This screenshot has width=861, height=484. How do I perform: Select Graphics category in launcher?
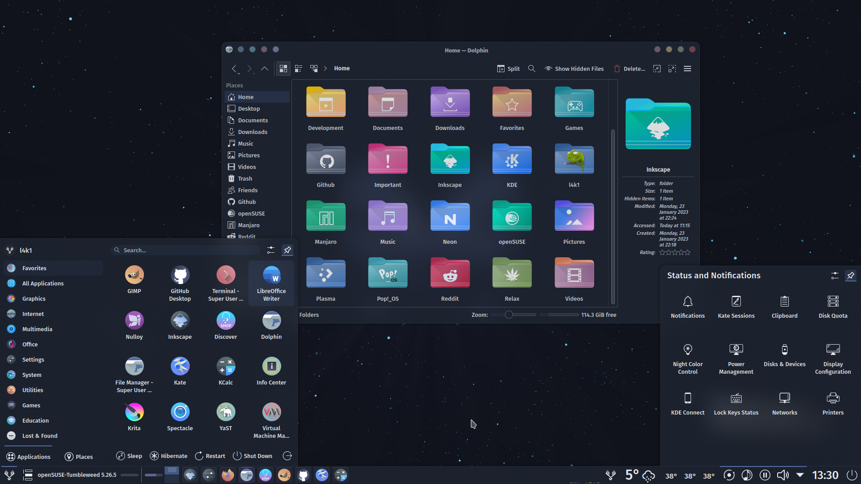[x=53, y=298]
